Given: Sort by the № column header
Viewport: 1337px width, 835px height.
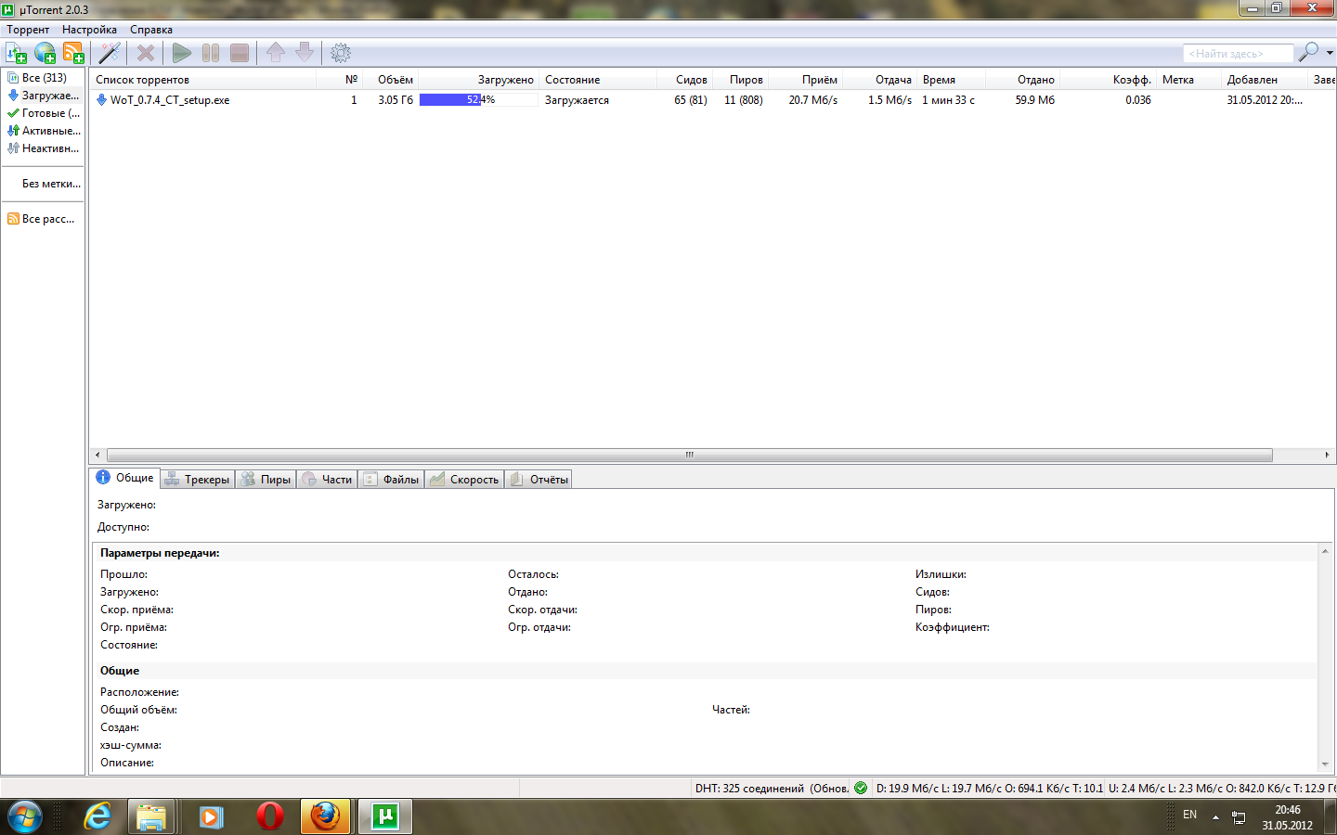Looking at the screenshot, I should coord(341,80).
